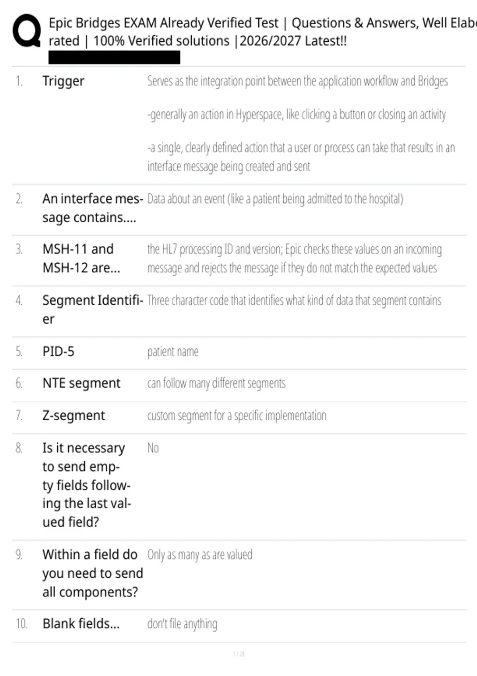Click the Z-segment term
Image resolution: width=477 pixels, height=676 pixels.
coord(74,416)
